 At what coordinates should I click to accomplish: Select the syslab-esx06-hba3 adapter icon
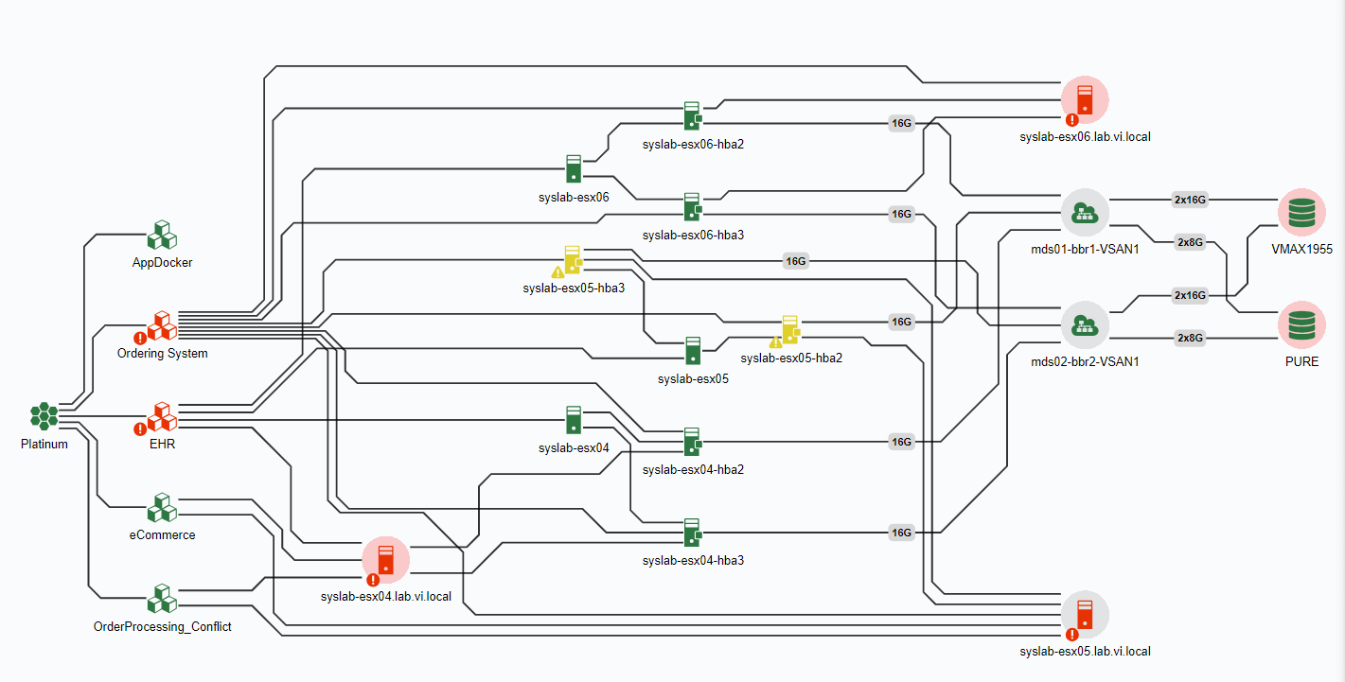tap(693, 207)
